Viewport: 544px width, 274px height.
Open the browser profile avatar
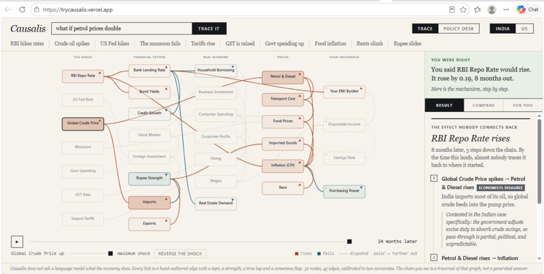coord(491,9)
